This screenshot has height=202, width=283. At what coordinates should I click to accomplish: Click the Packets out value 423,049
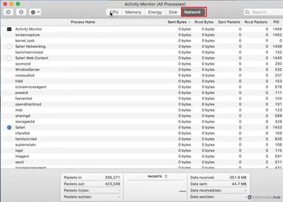pyautogui.click(x=112, y=184)
